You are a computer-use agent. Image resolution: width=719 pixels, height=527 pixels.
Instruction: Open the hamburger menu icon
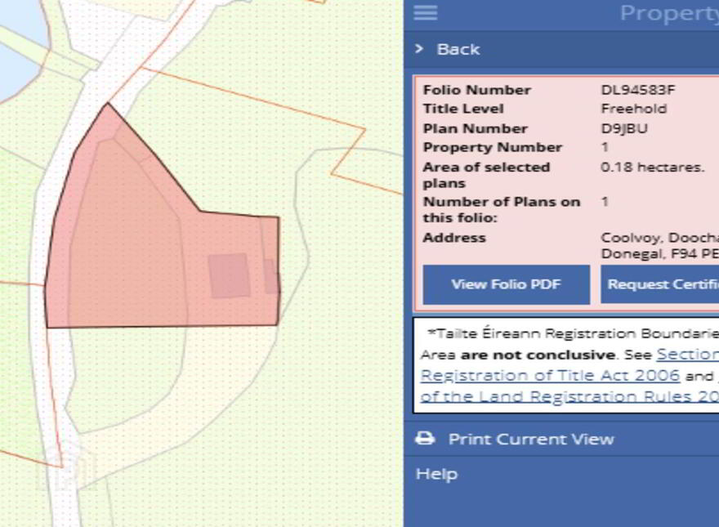tap(425, 12)
